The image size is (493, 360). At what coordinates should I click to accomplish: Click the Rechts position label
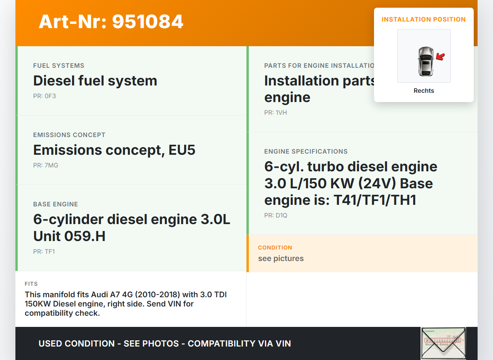[424, 91]
